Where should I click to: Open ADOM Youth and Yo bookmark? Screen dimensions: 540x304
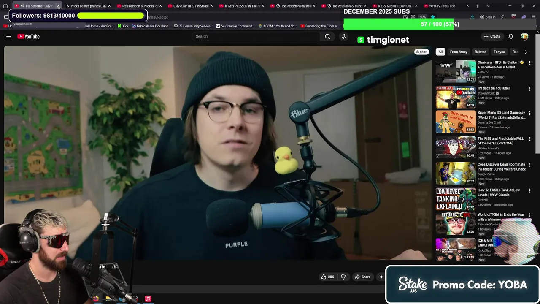tap(277, 26)
